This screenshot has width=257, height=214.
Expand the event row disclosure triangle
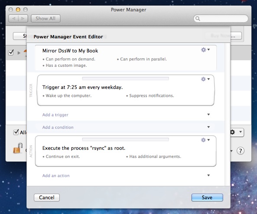[x=19, y=53]
